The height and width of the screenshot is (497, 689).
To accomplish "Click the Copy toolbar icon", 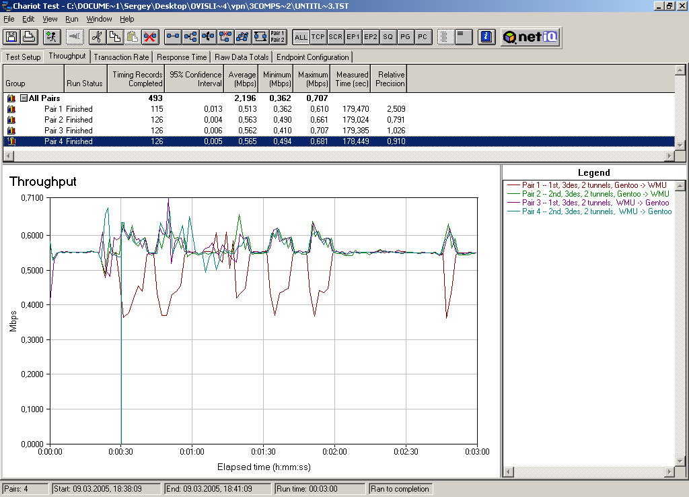I will tap(115, 37).
